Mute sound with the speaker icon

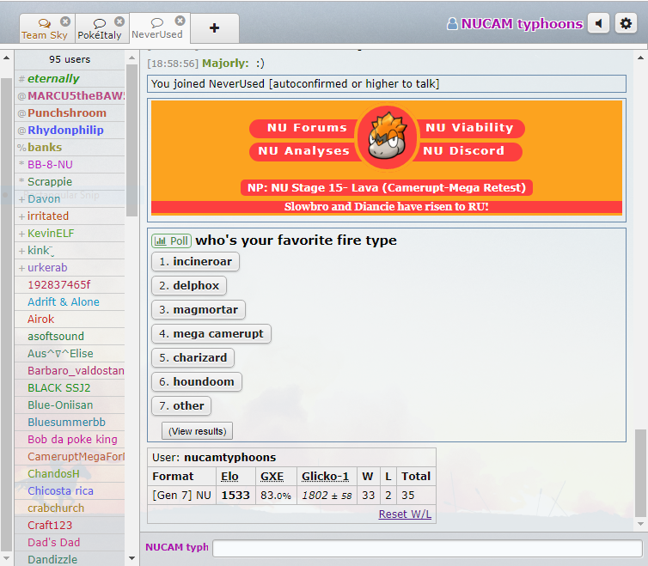pyautogui.click(x=598, y=23)
